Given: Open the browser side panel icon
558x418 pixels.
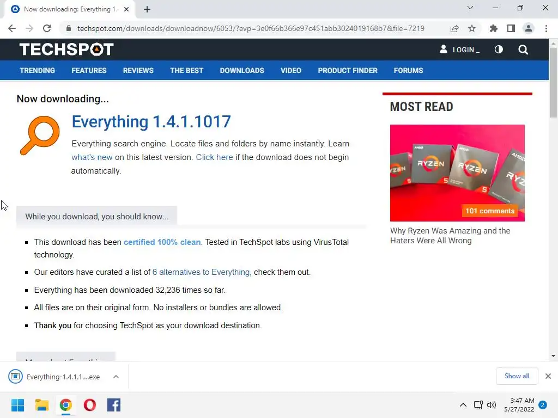Looking at the screenshot, I should click(x=511, y=28).
